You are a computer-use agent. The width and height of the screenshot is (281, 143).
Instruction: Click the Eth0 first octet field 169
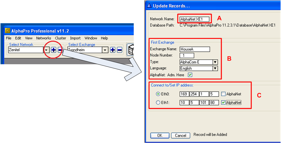[184, 94]
